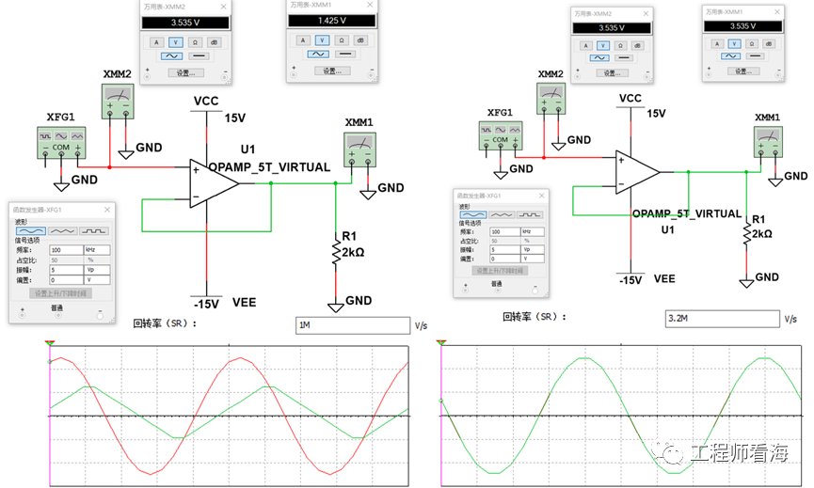Click settings button on 1.425 V multimeter
Screen dimensions: 814x488
331,71
